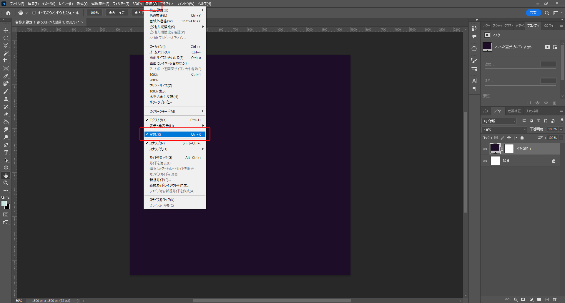Screen dimensions: 565x303
Task: Hide the べた塗り 1 layer
Action: click(x=485, y=149)
